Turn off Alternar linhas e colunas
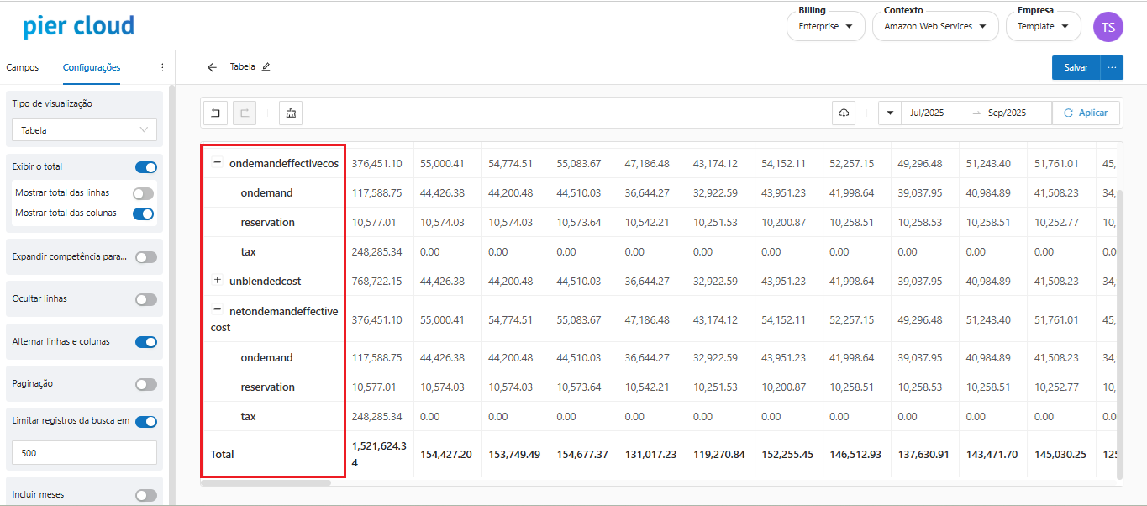The width and height of the screenshot is (1147, 506). (145, 342)
